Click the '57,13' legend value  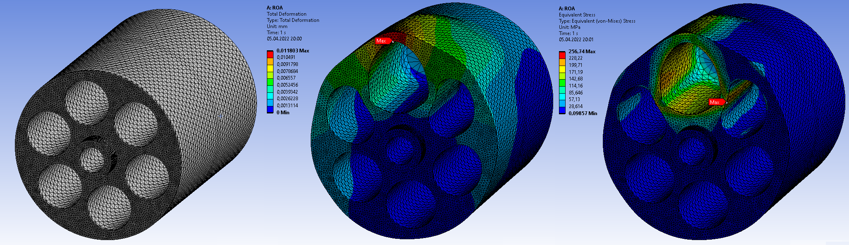pos(574,99)
